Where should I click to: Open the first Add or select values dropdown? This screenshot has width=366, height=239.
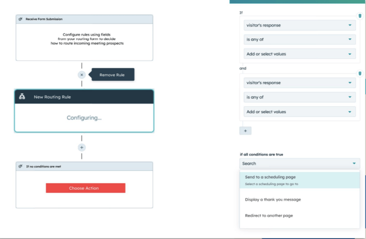300,54
